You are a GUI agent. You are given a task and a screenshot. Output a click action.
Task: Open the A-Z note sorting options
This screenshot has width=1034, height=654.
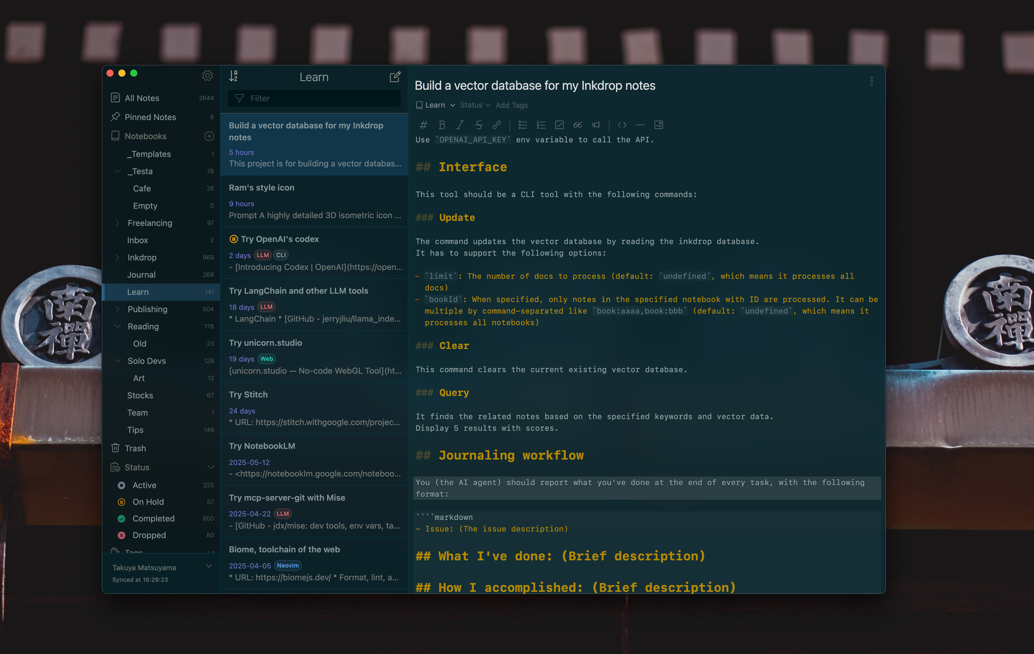[234, 76]
